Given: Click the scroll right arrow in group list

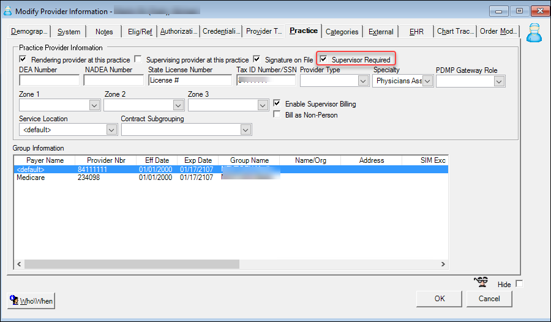Looking at the screenshot, I should tap(443, 264).
